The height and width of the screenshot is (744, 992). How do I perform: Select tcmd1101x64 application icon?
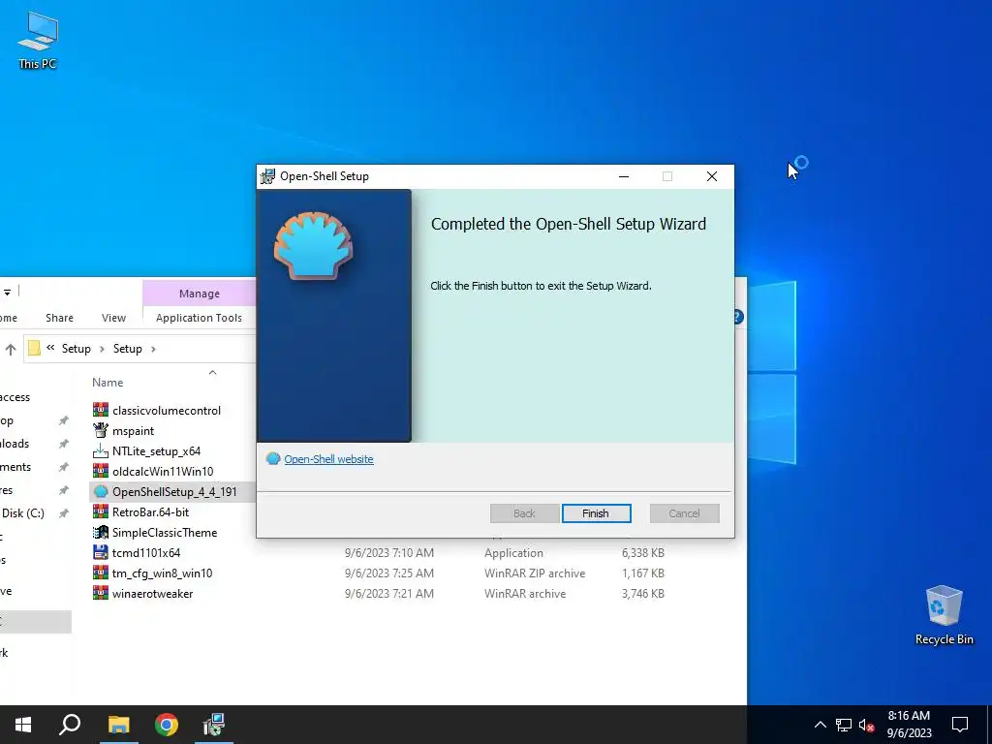tap(101, 552)
